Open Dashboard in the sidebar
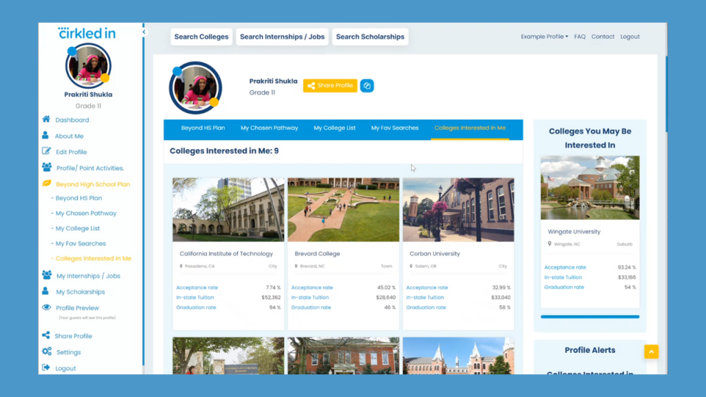This screenshot has height=397, width=706. (72, 120)
